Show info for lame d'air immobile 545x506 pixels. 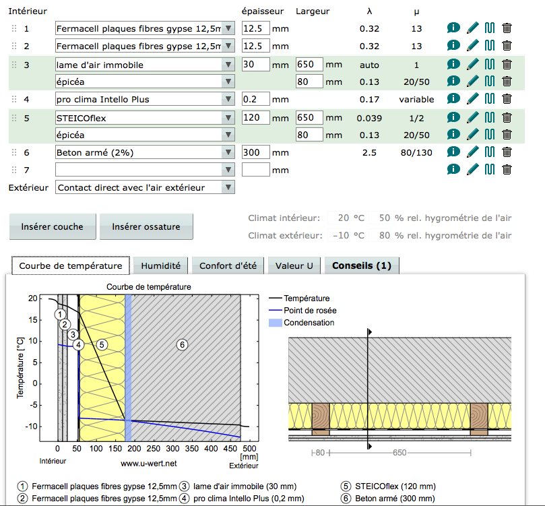453,64
